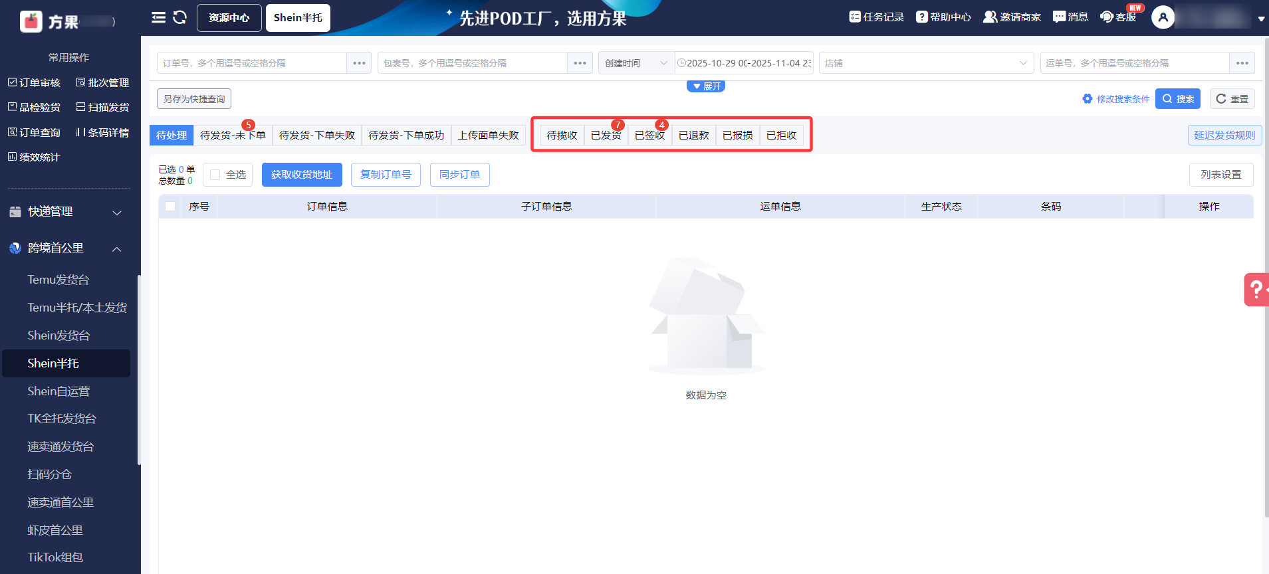
Task: Open 修改搜索条件 link
Action: (1116, 99)
